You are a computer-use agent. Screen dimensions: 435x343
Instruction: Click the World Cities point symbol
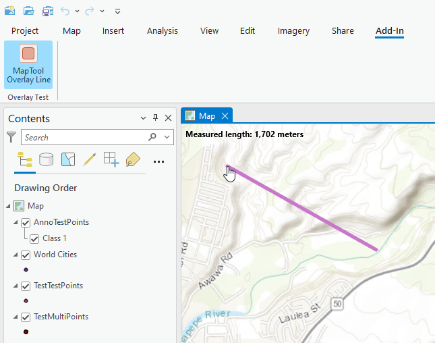tap(26, 269)
